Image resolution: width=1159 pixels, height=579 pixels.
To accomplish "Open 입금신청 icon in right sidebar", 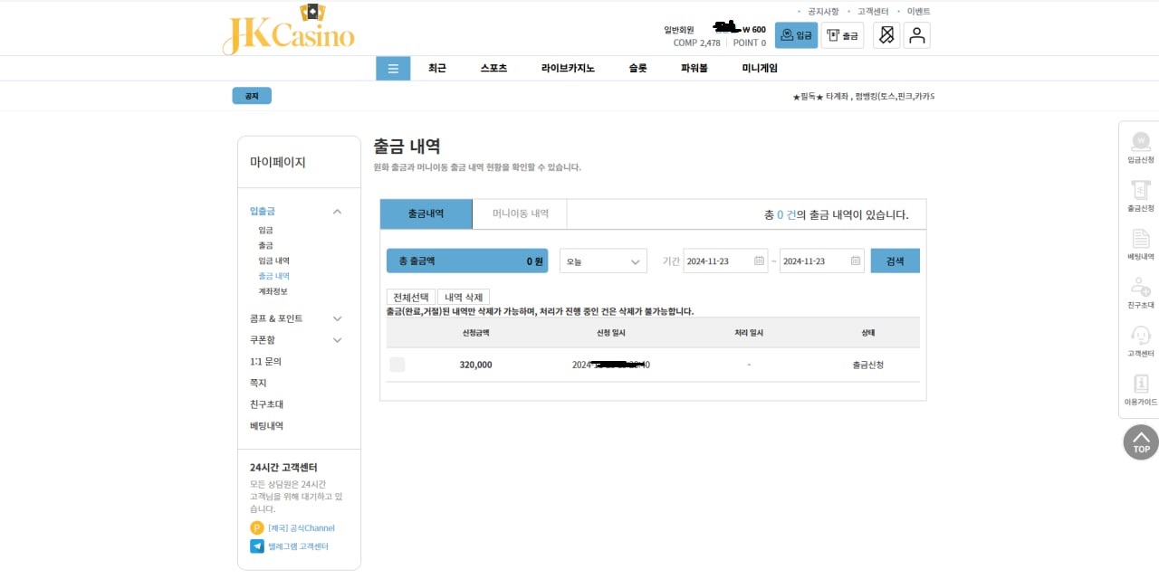I will tap(1140, 142).
